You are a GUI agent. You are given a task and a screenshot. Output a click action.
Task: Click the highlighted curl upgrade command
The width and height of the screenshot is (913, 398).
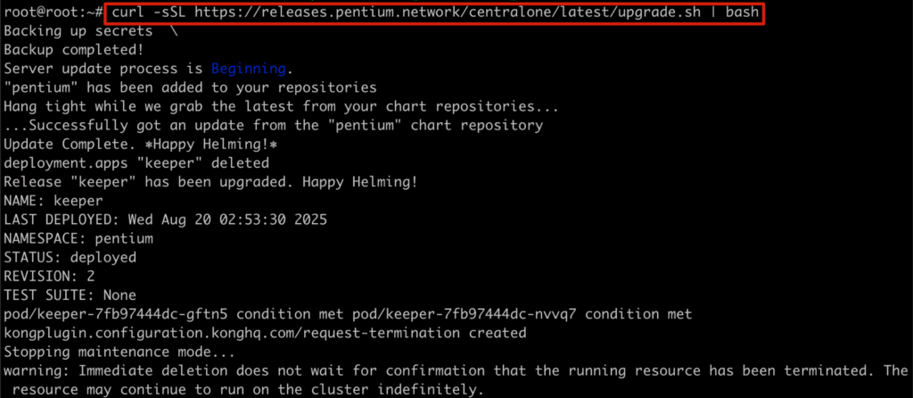pyautogui.click(x=433, y=14)
